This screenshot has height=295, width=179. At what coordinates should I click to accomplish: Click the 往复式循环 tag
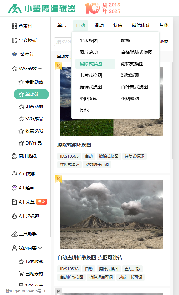(x=134, y=156)
